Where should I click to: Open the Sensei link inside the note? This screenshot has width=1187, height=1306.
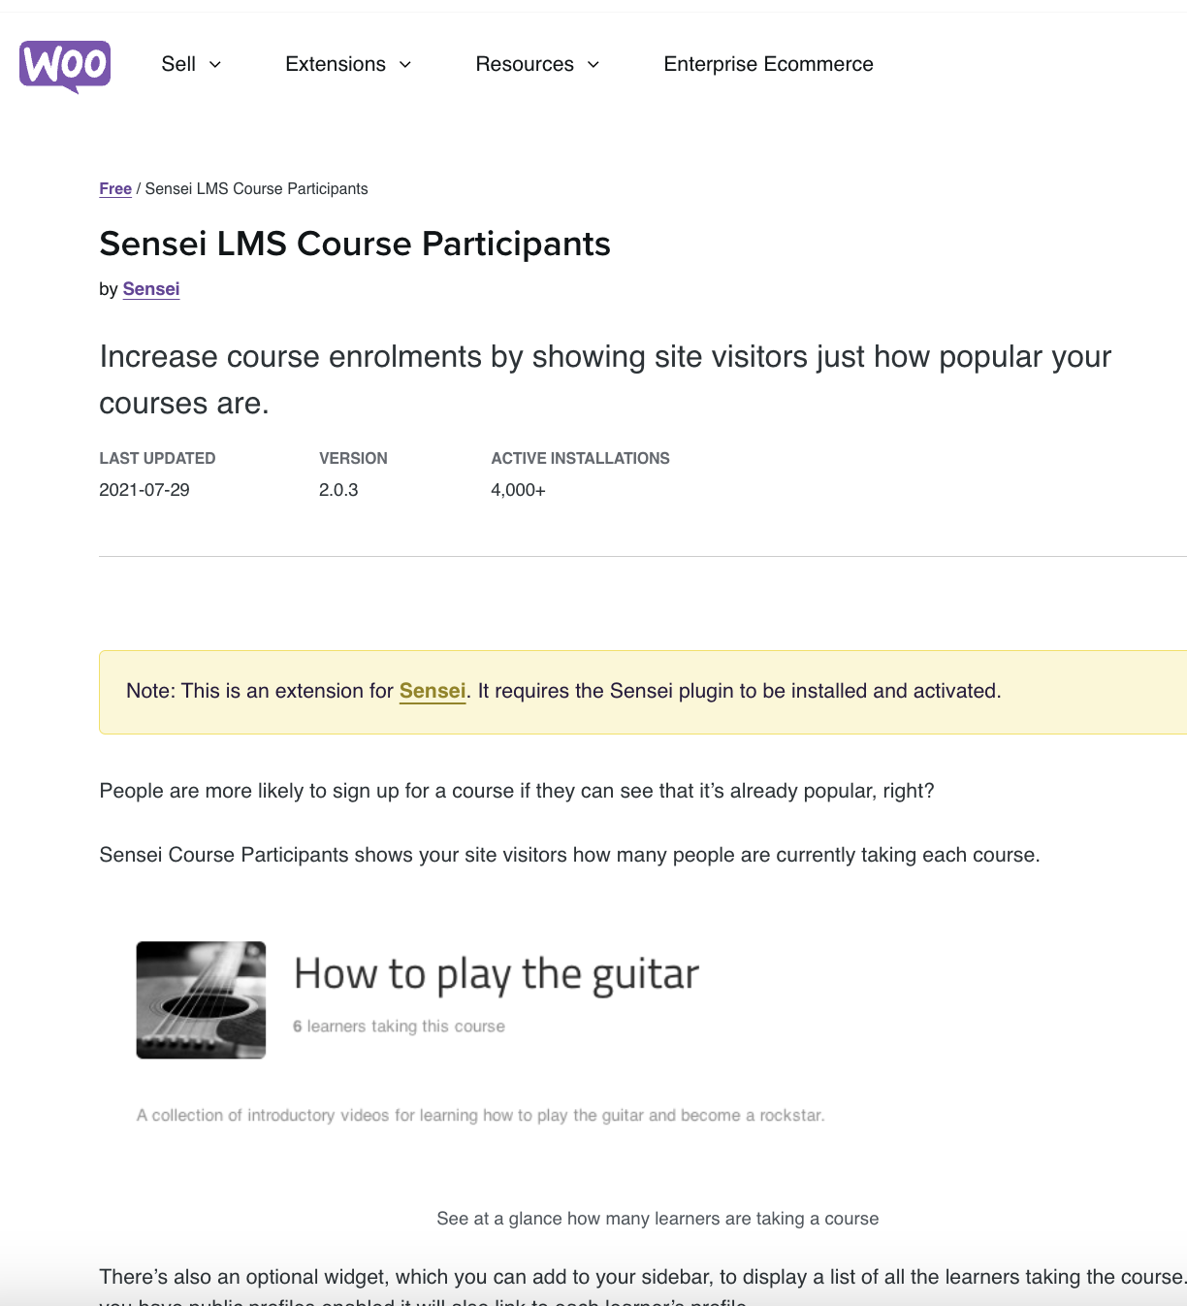click(x=433, y=691)
